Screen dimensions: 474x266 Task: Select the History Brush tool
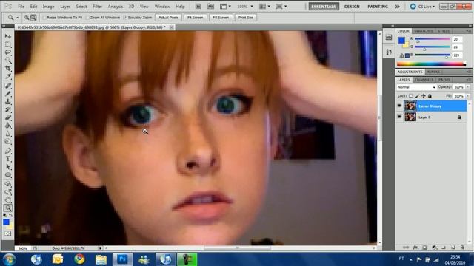pos(8,110)
